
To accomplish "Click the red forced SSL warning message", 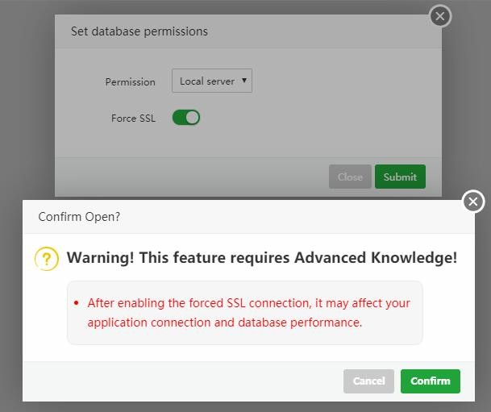I will pos(249,313).
